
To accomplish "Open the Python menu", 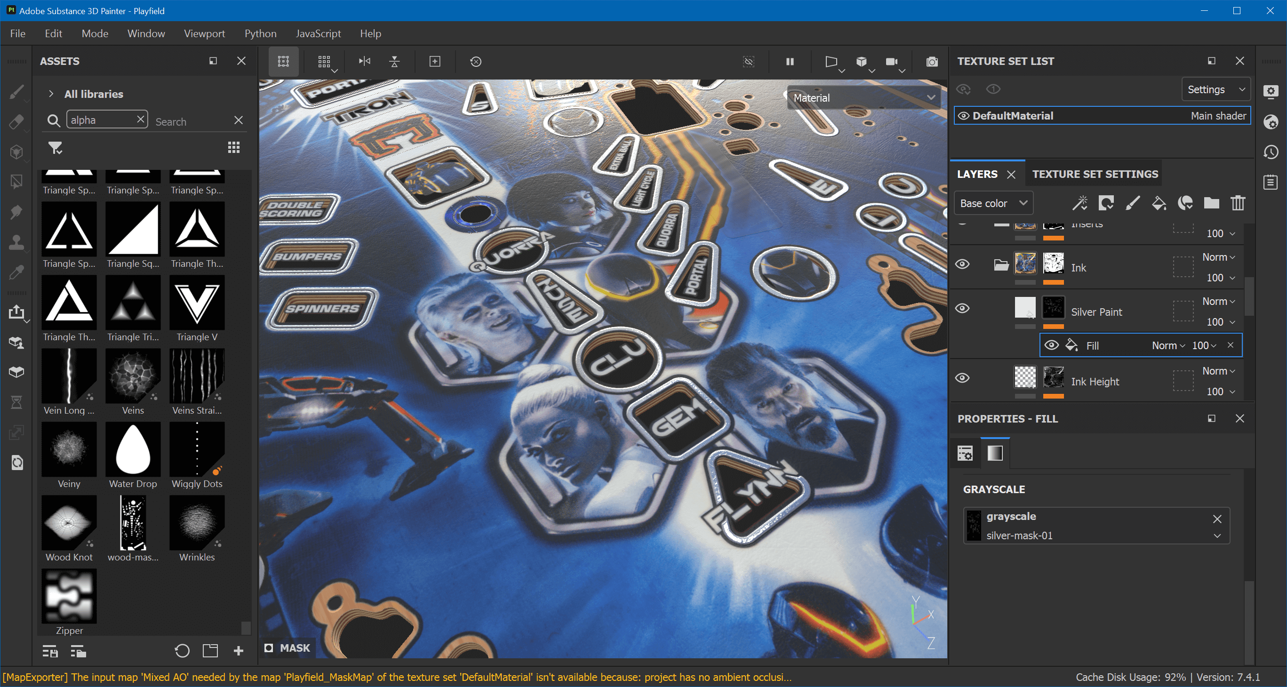I will pos(260,33).
